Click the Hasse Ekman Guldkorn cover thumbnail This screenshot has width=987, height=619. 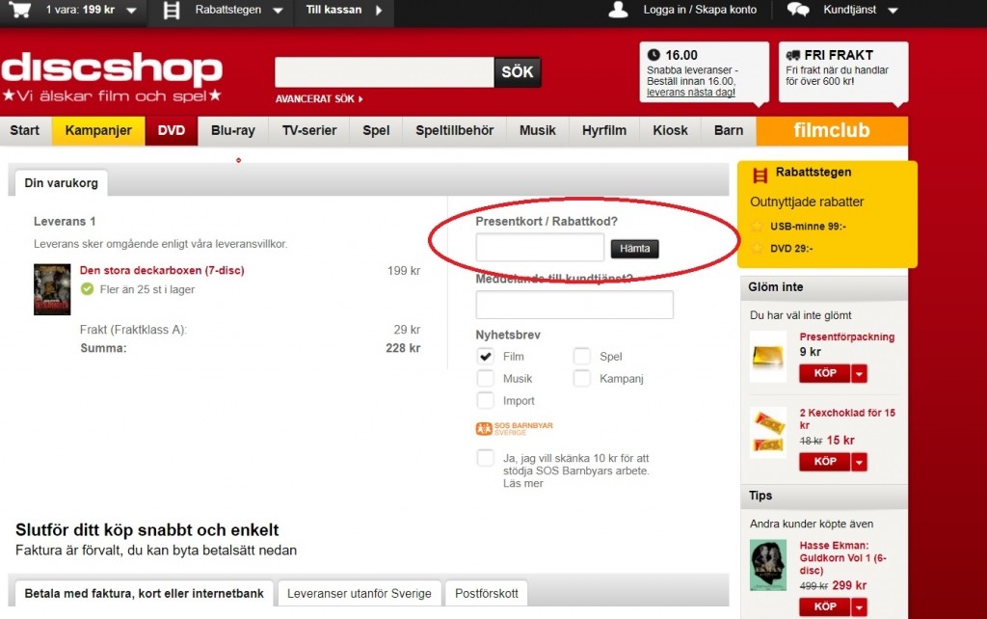click(x=768, y=565)
